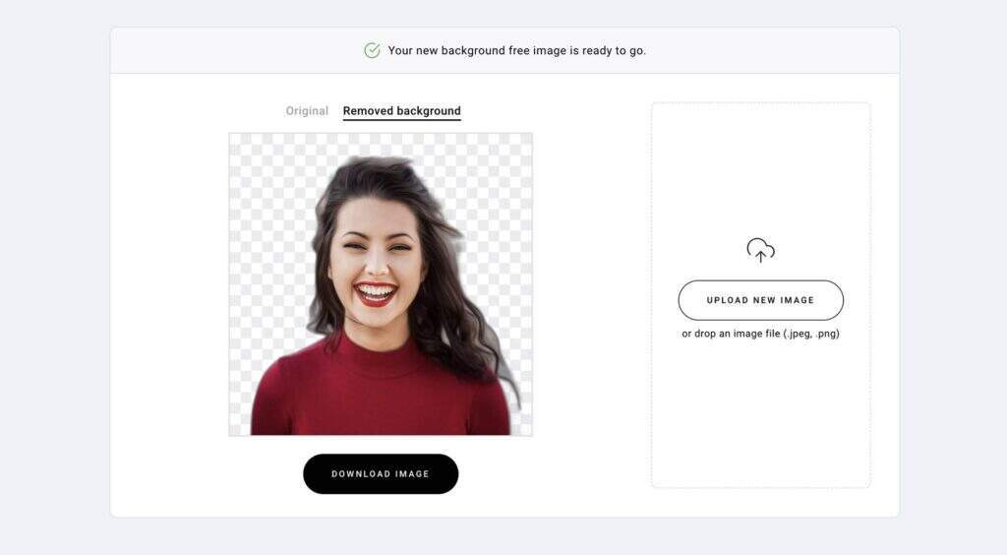Click the cloud upload icon

click(x=760, y=250)
